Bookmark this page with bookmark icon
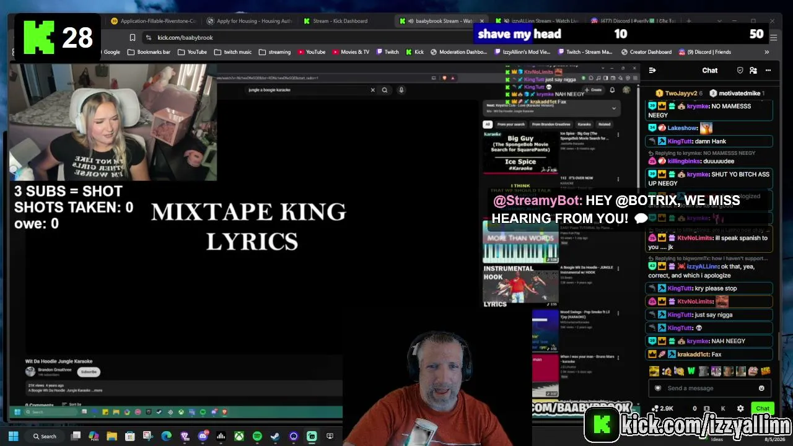 (x=133, y=38)
